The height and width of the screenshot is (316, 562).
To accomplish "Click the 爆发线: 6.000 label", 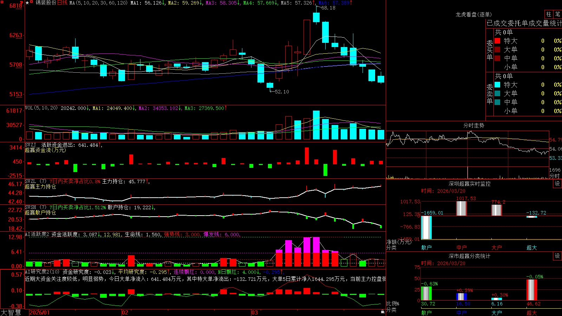I will pyautogui.click(x=222, y=234).
